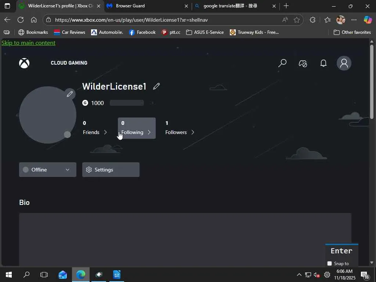Click the taskbar clock and date
Viewport: 376px width, 282px height.
click(x=344, y=275)
